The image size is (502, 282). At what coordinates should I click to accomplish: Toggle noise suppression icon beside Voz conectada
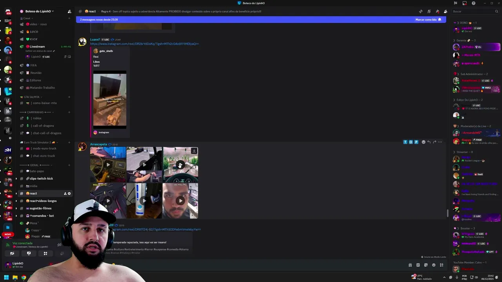[59, 245]
